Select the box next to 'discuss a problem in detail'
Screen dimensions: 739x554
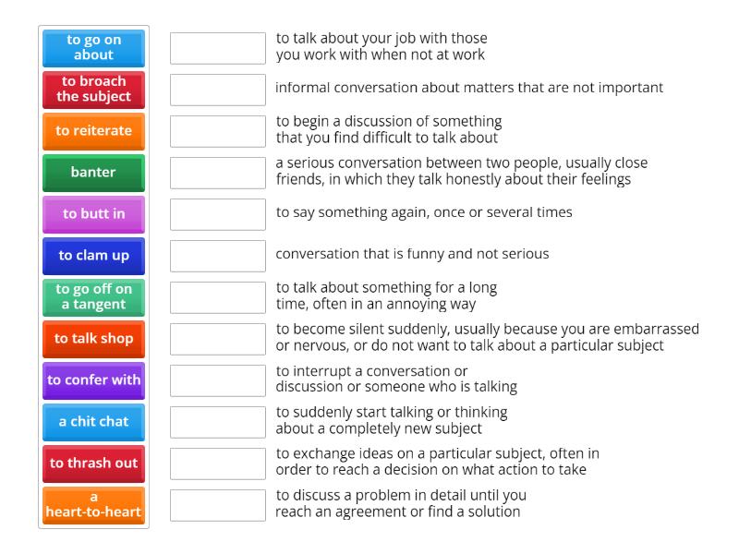217,505
